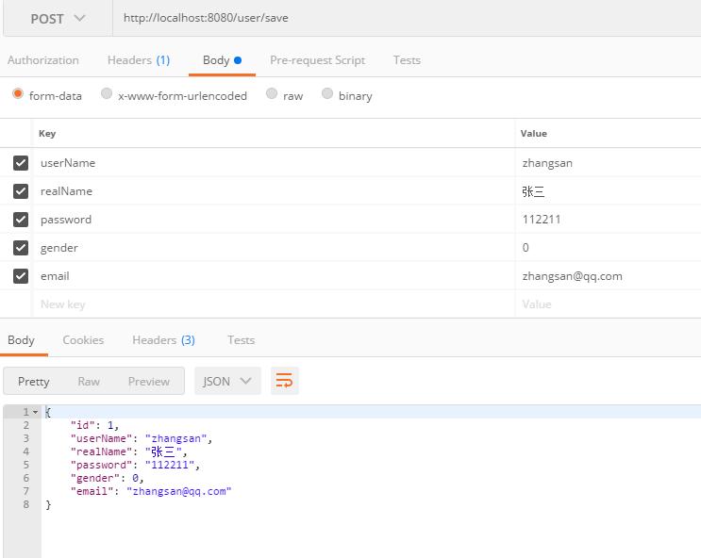Screen dimensions: 701x558
Task: Switch to Preview response view
Action: [x=149, y=381]
